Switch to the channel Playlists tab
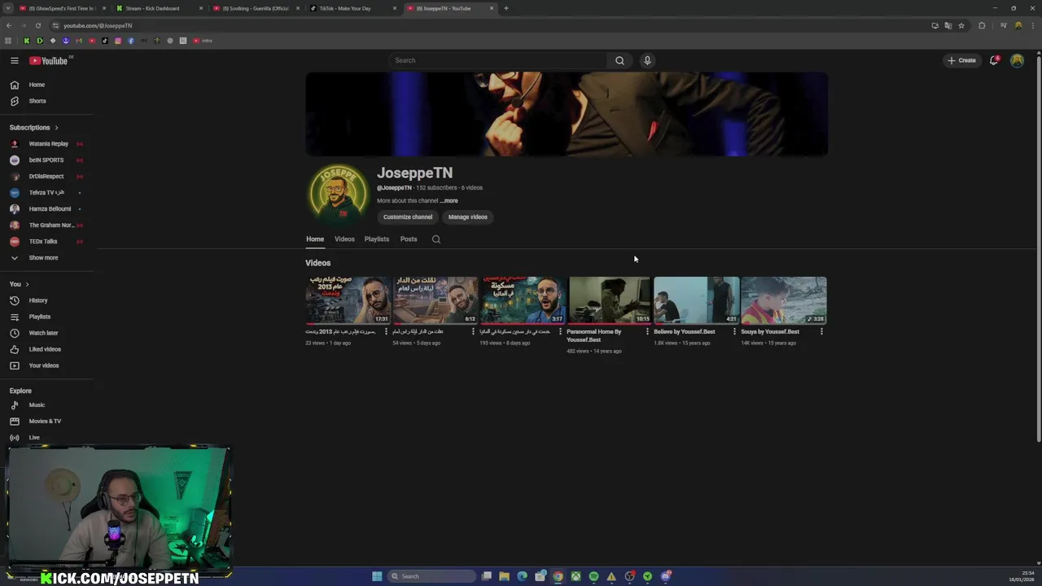The height and width of the screenshot is (586, 1042). click(x=377, y=239)
